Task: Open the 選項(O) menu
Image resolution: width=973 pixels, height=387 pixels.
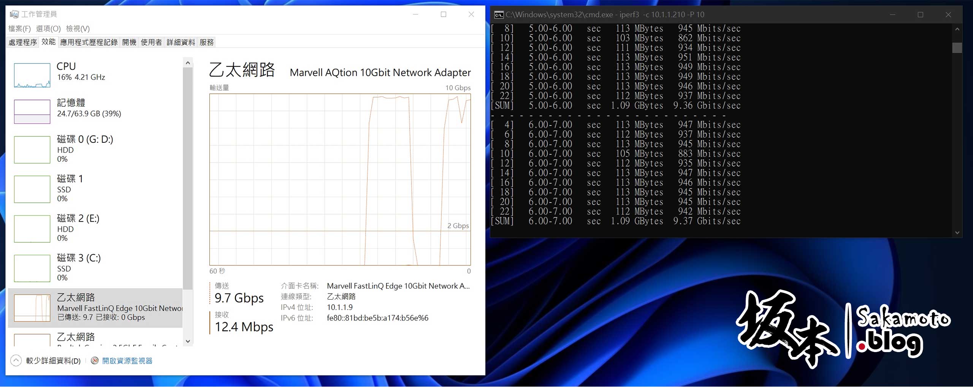Action: pos(48,29)
